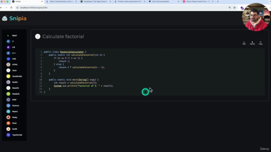Select the JavaScript language icon
Viewport: 271px width, 152px height.
pyautogui.click(x=8, y=76)
